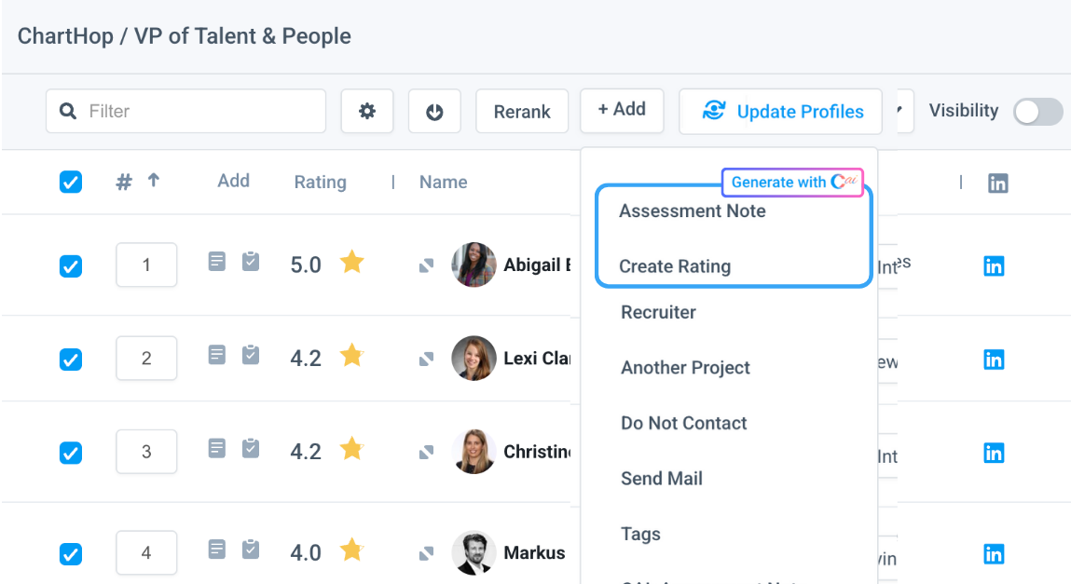Click the expand icon beside Abigail's photo

[426, 265]
